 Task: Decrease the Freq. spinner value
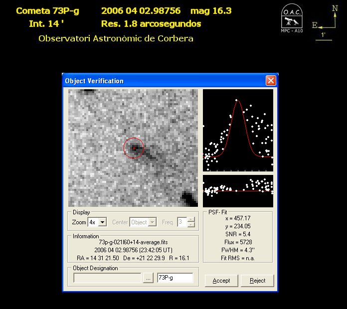click(191, 224)
